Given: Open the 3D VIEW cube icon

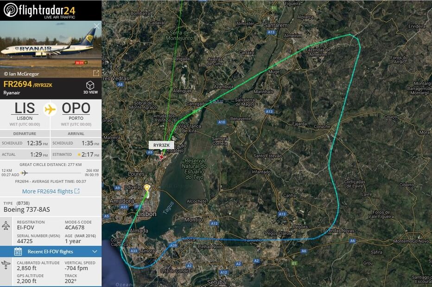Looking at the screenshot, I should 90,85.
